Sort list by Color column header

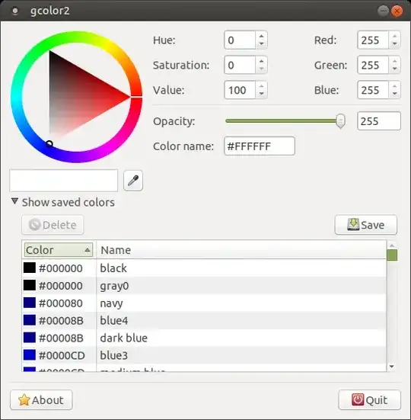click(x=59, y=250)
